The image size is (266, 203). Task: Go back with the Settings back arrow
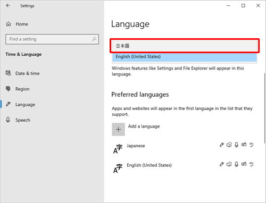[x=8, y=6]
